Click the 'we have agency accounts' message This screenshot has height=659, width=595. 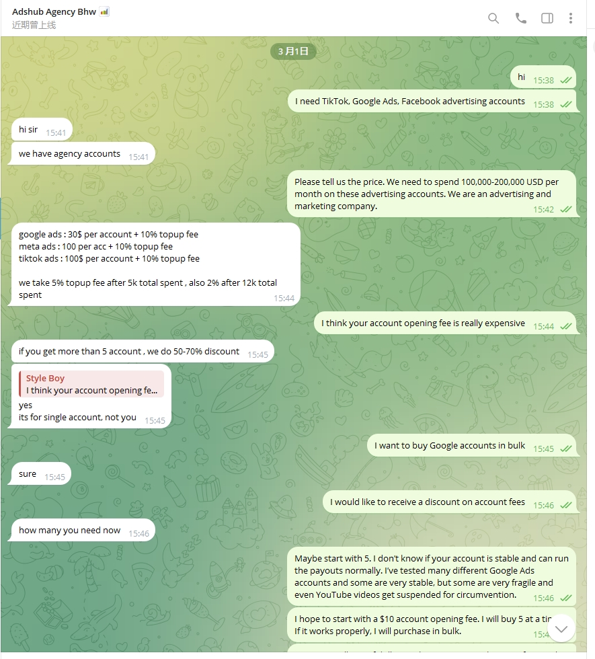pyautogui.click(x=83, y=154)
